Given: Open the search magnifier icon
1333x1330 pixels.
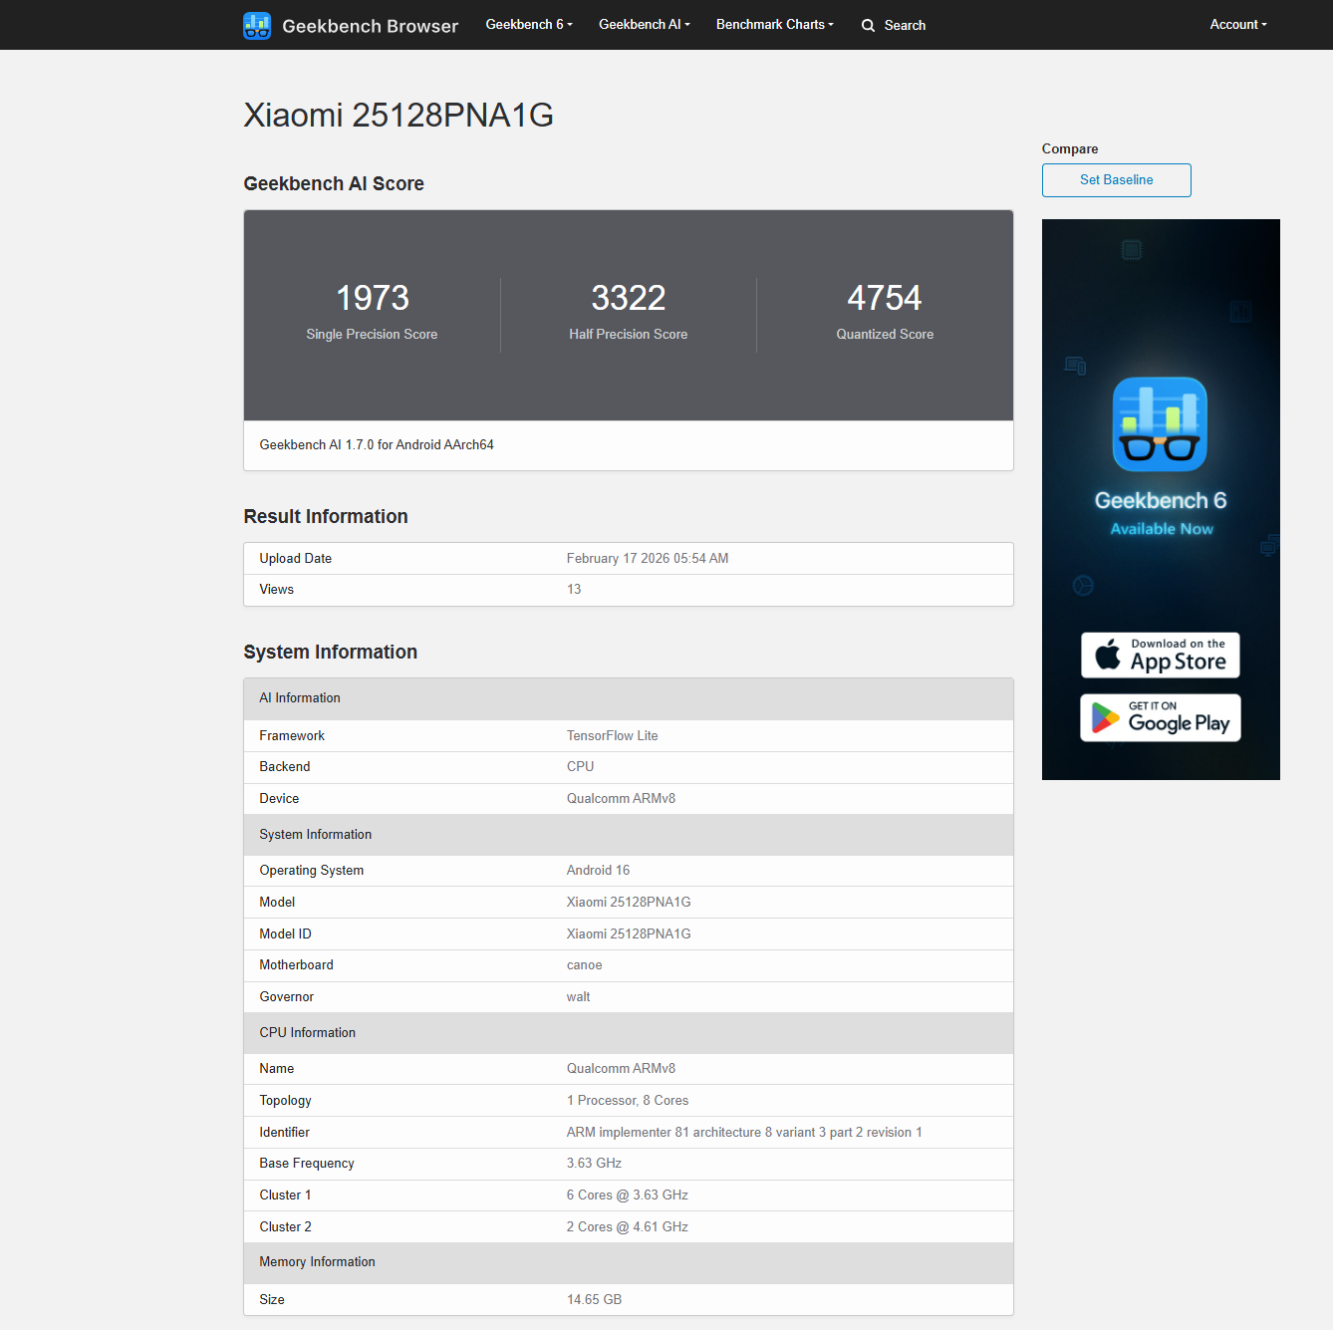Looking at the screenshot, I should pyautogui.click(x=868, y=25).
